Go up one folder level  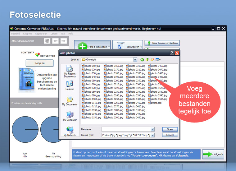pyautogui.click(x=147, y=60)
